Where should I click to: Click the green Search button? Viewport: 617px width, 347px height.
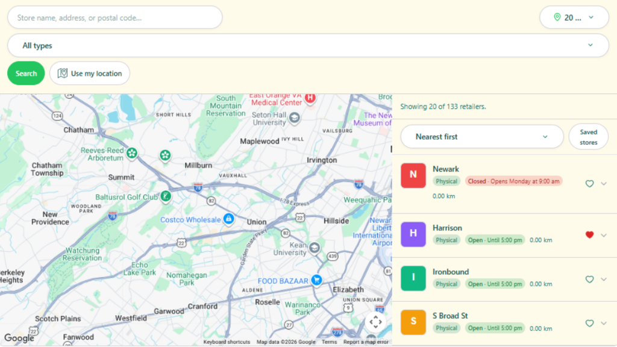point(26,73)
